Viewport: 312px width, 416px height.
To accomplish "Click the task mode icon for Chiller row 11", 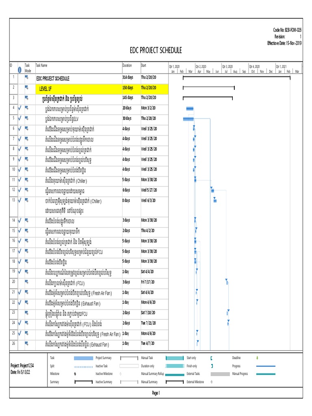I will pos(26,180).
